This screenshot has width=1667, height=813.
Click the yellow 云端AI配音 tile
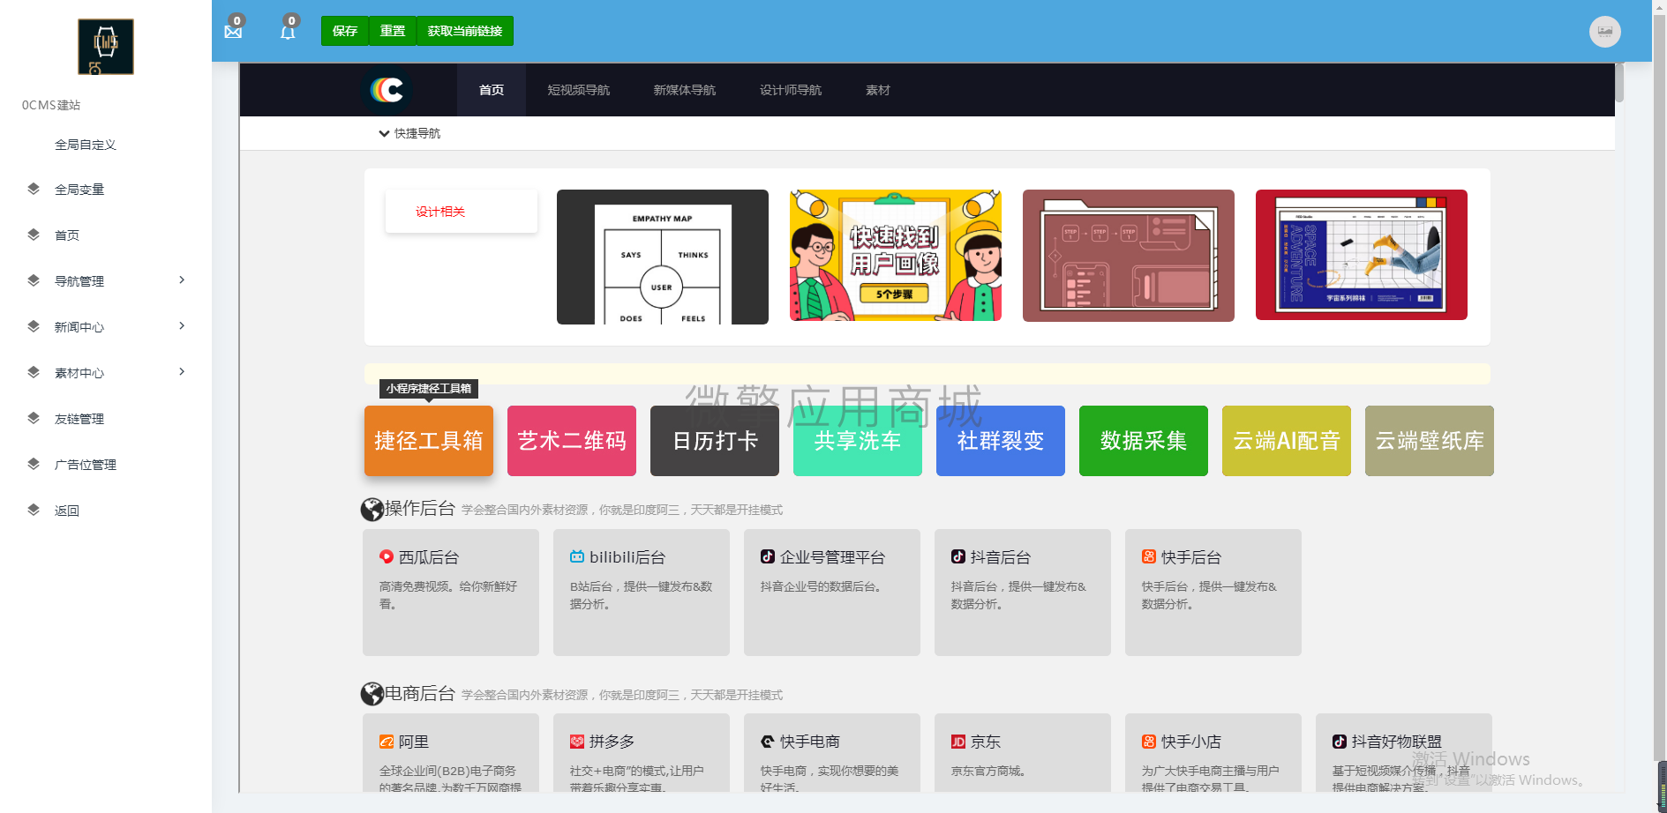(1287, 441)
